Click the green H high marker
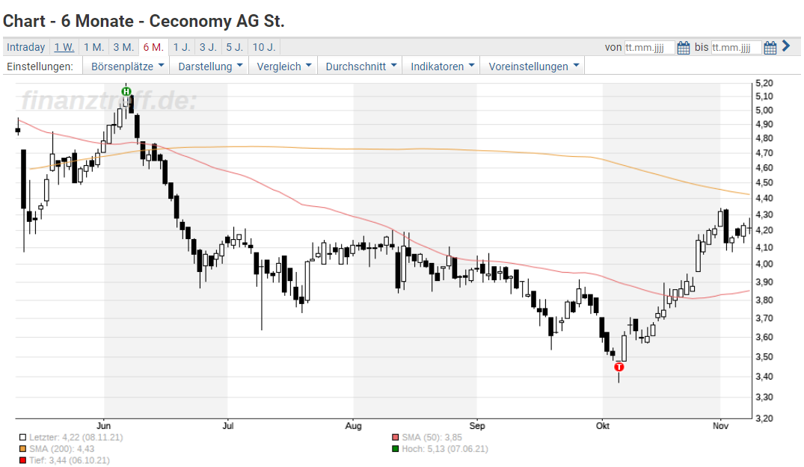 click(x=126, y=92)
